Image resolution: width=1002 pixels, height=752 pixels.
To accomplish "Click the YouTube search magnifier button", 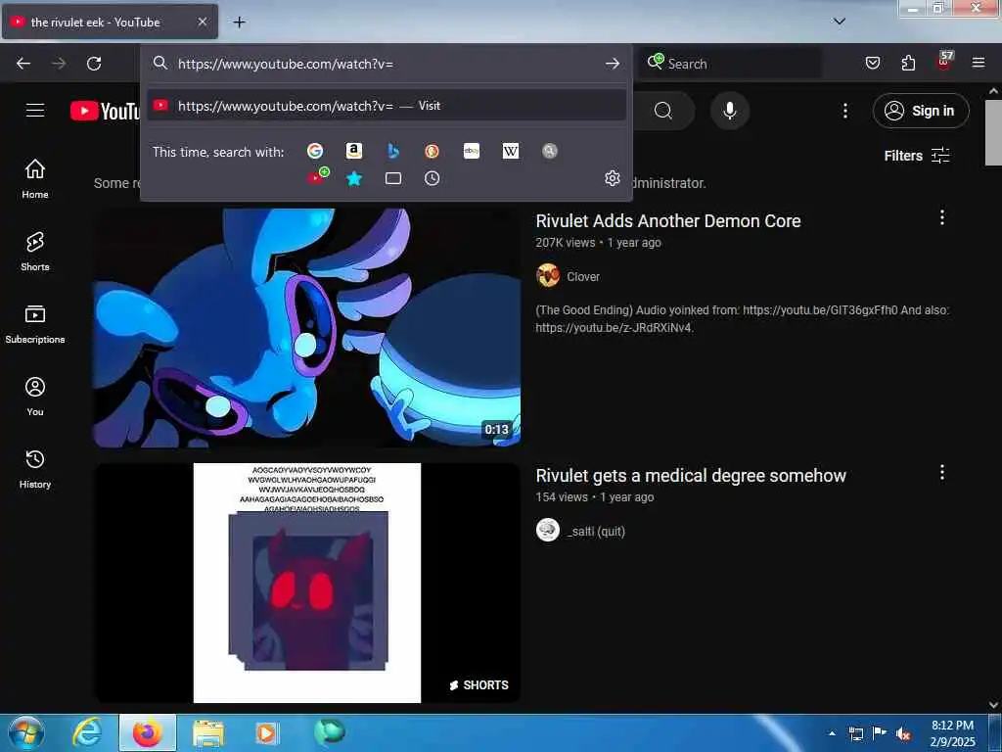I will 663,111.
